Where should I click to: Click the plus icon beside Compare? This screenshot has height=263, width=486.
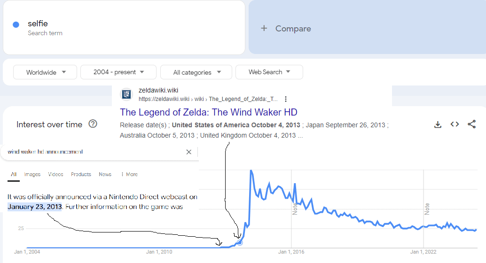click(x=264, y=29)
